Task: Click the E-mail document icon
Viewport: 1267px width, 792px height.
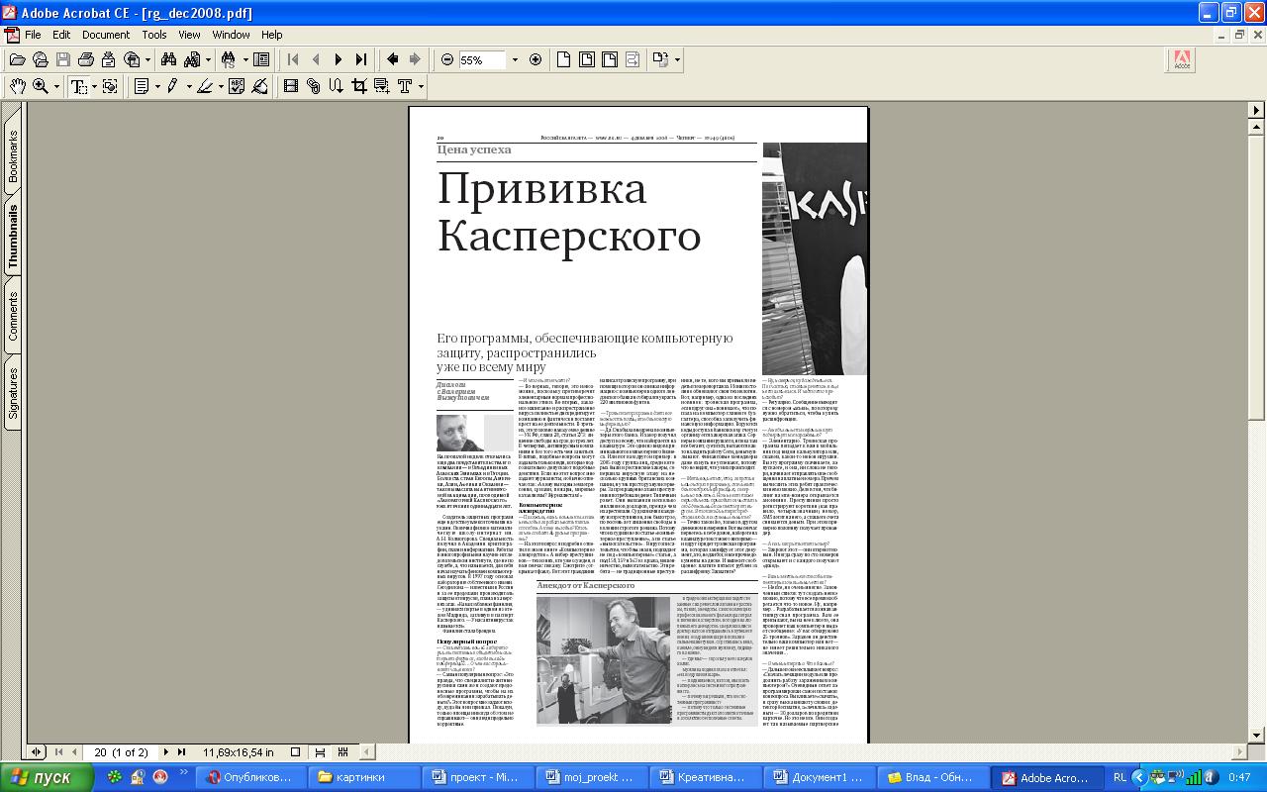Action: pyautogui.click(x=108, y=59)
